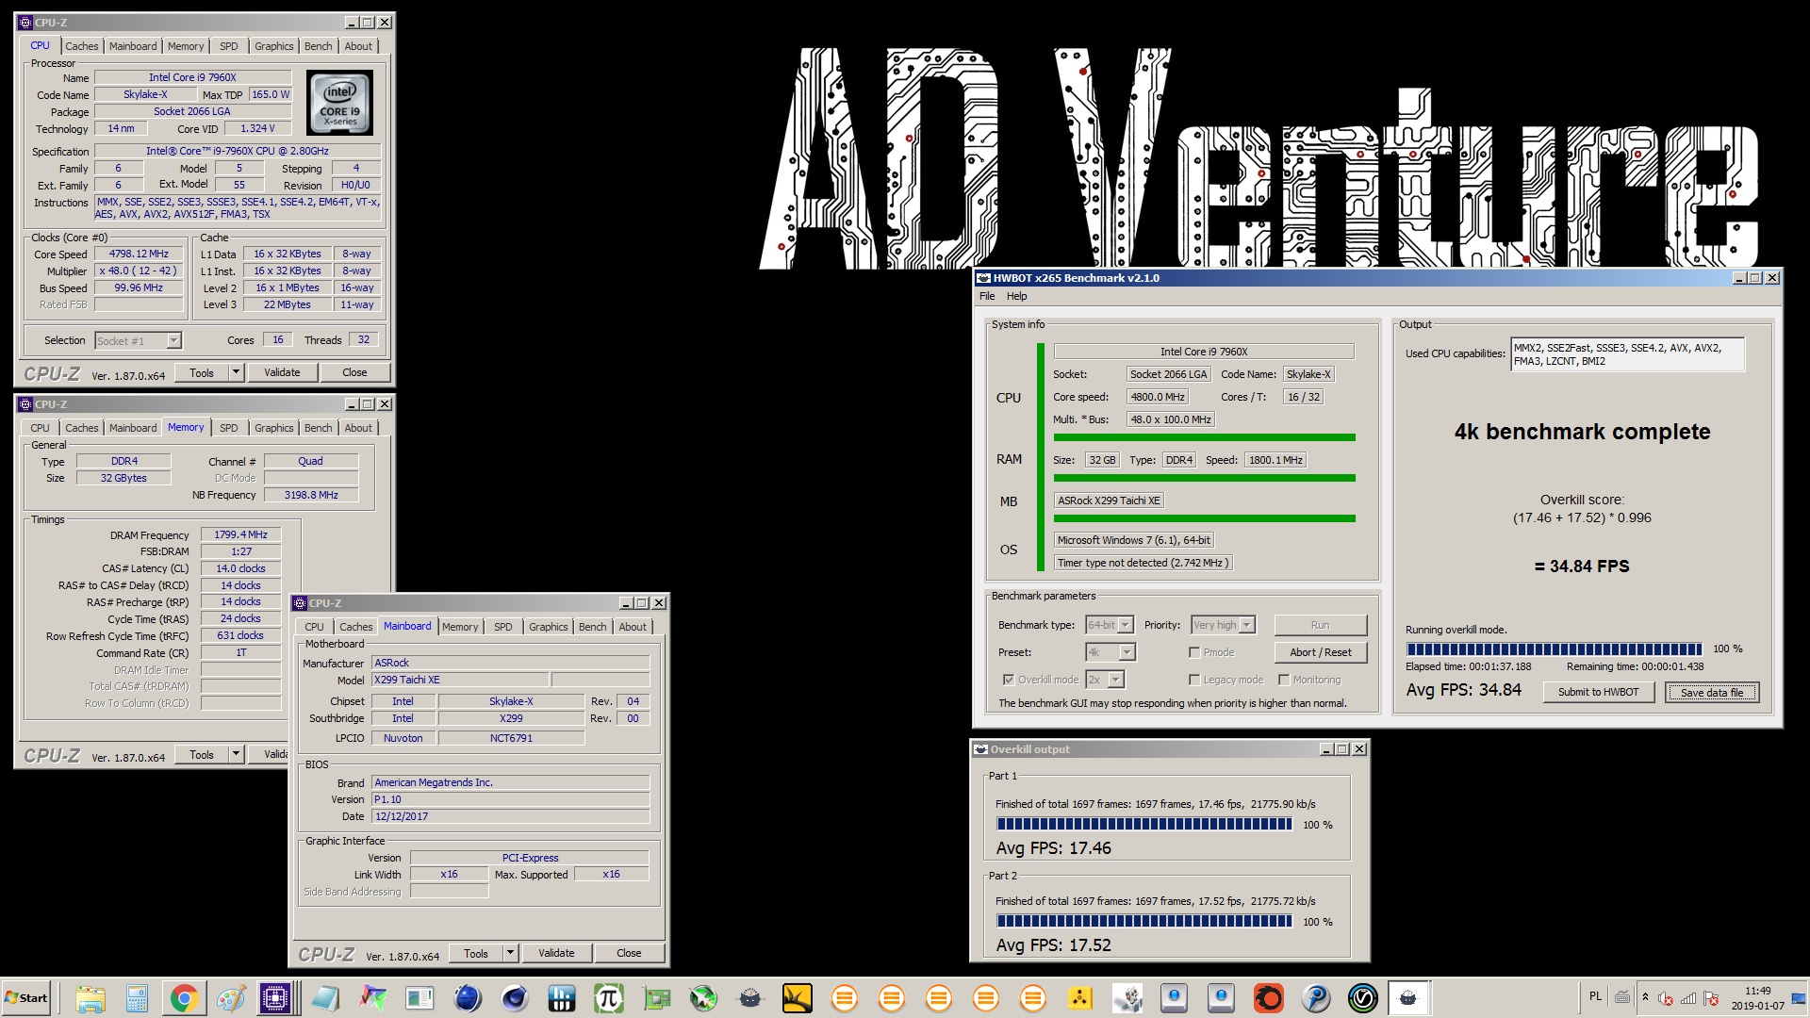The height and width of the screenshot is (1018, 1810).
Task: Open the File menu in HWBOT x265
Action: click(987, 296)
